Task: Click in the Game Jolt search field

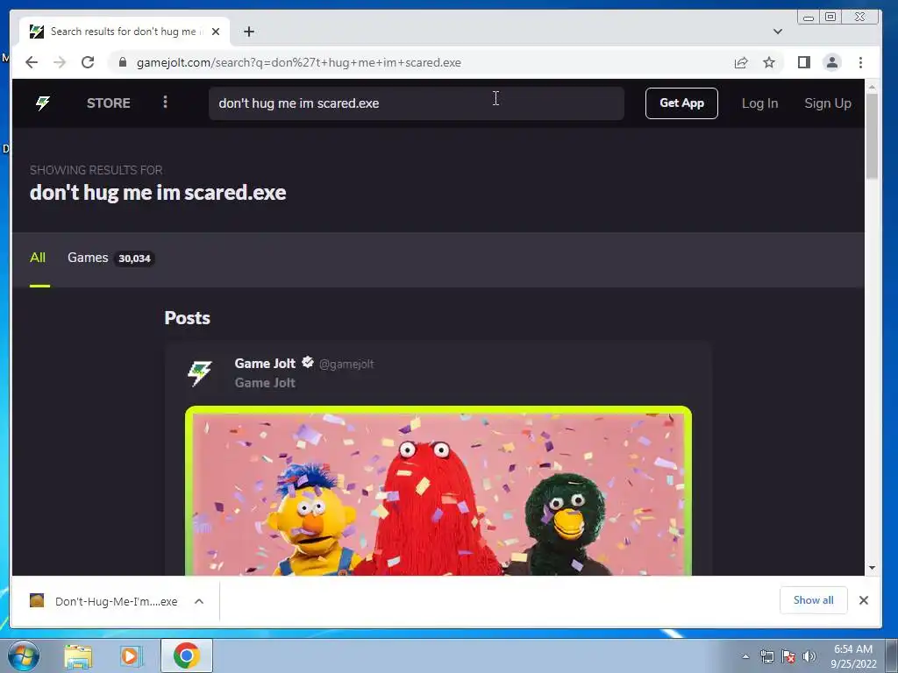Action: [x=417, y=103]
